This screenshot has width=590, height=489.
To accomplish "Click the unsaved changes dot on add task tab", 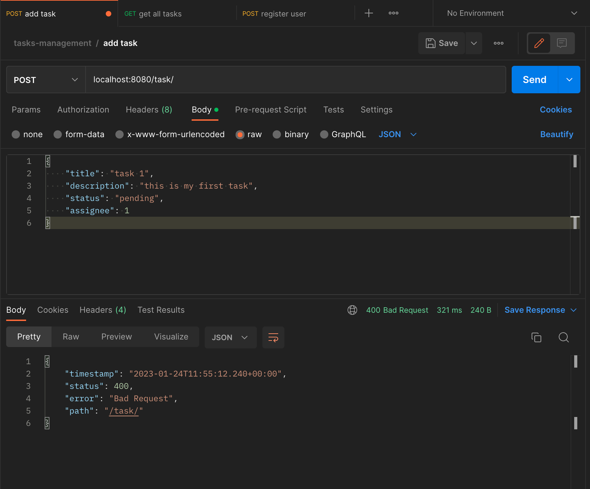I will pyautogui.click(x=109, y=14).
